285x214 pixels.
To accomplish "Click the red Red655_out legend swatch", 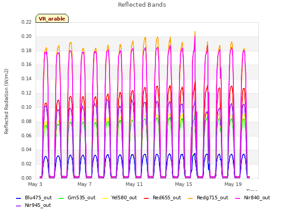I will [147, 198].
